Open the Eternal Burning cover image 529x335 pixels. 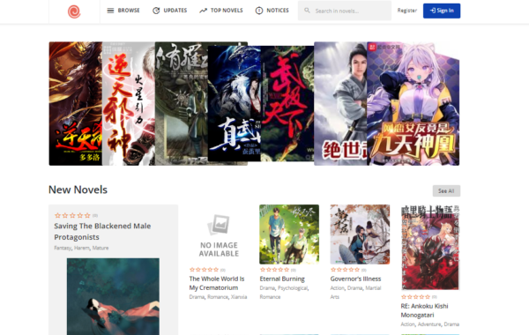[x=289, y=234]
